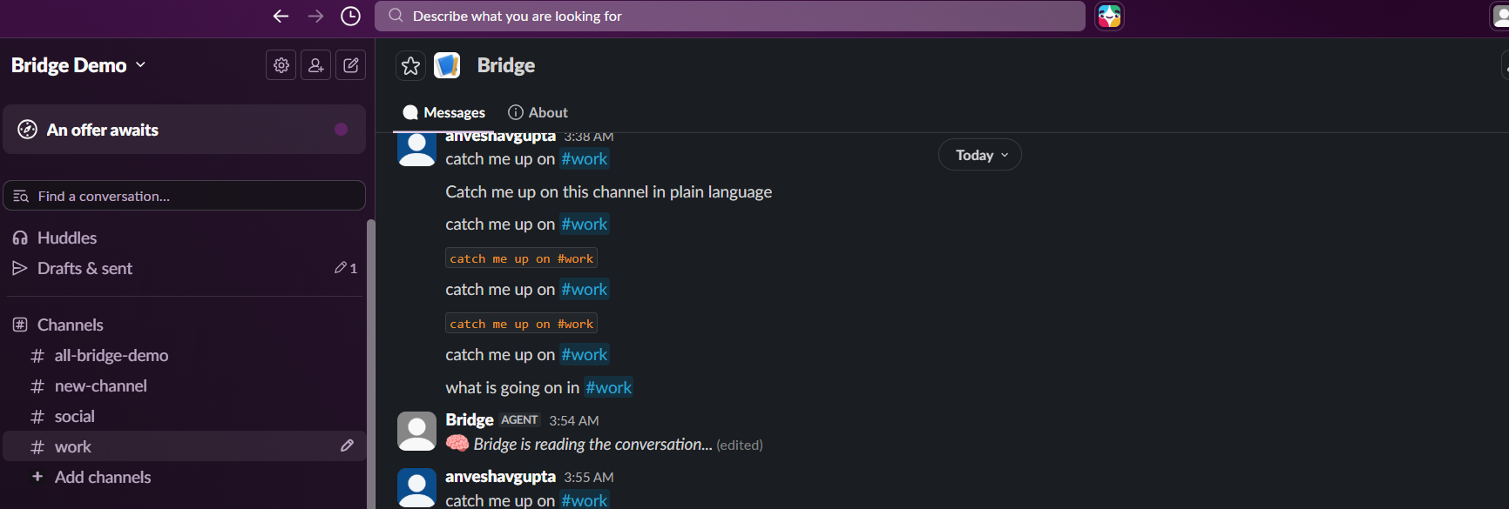
Task: Click the Bridge app logo icon
Action: (447, 65)
